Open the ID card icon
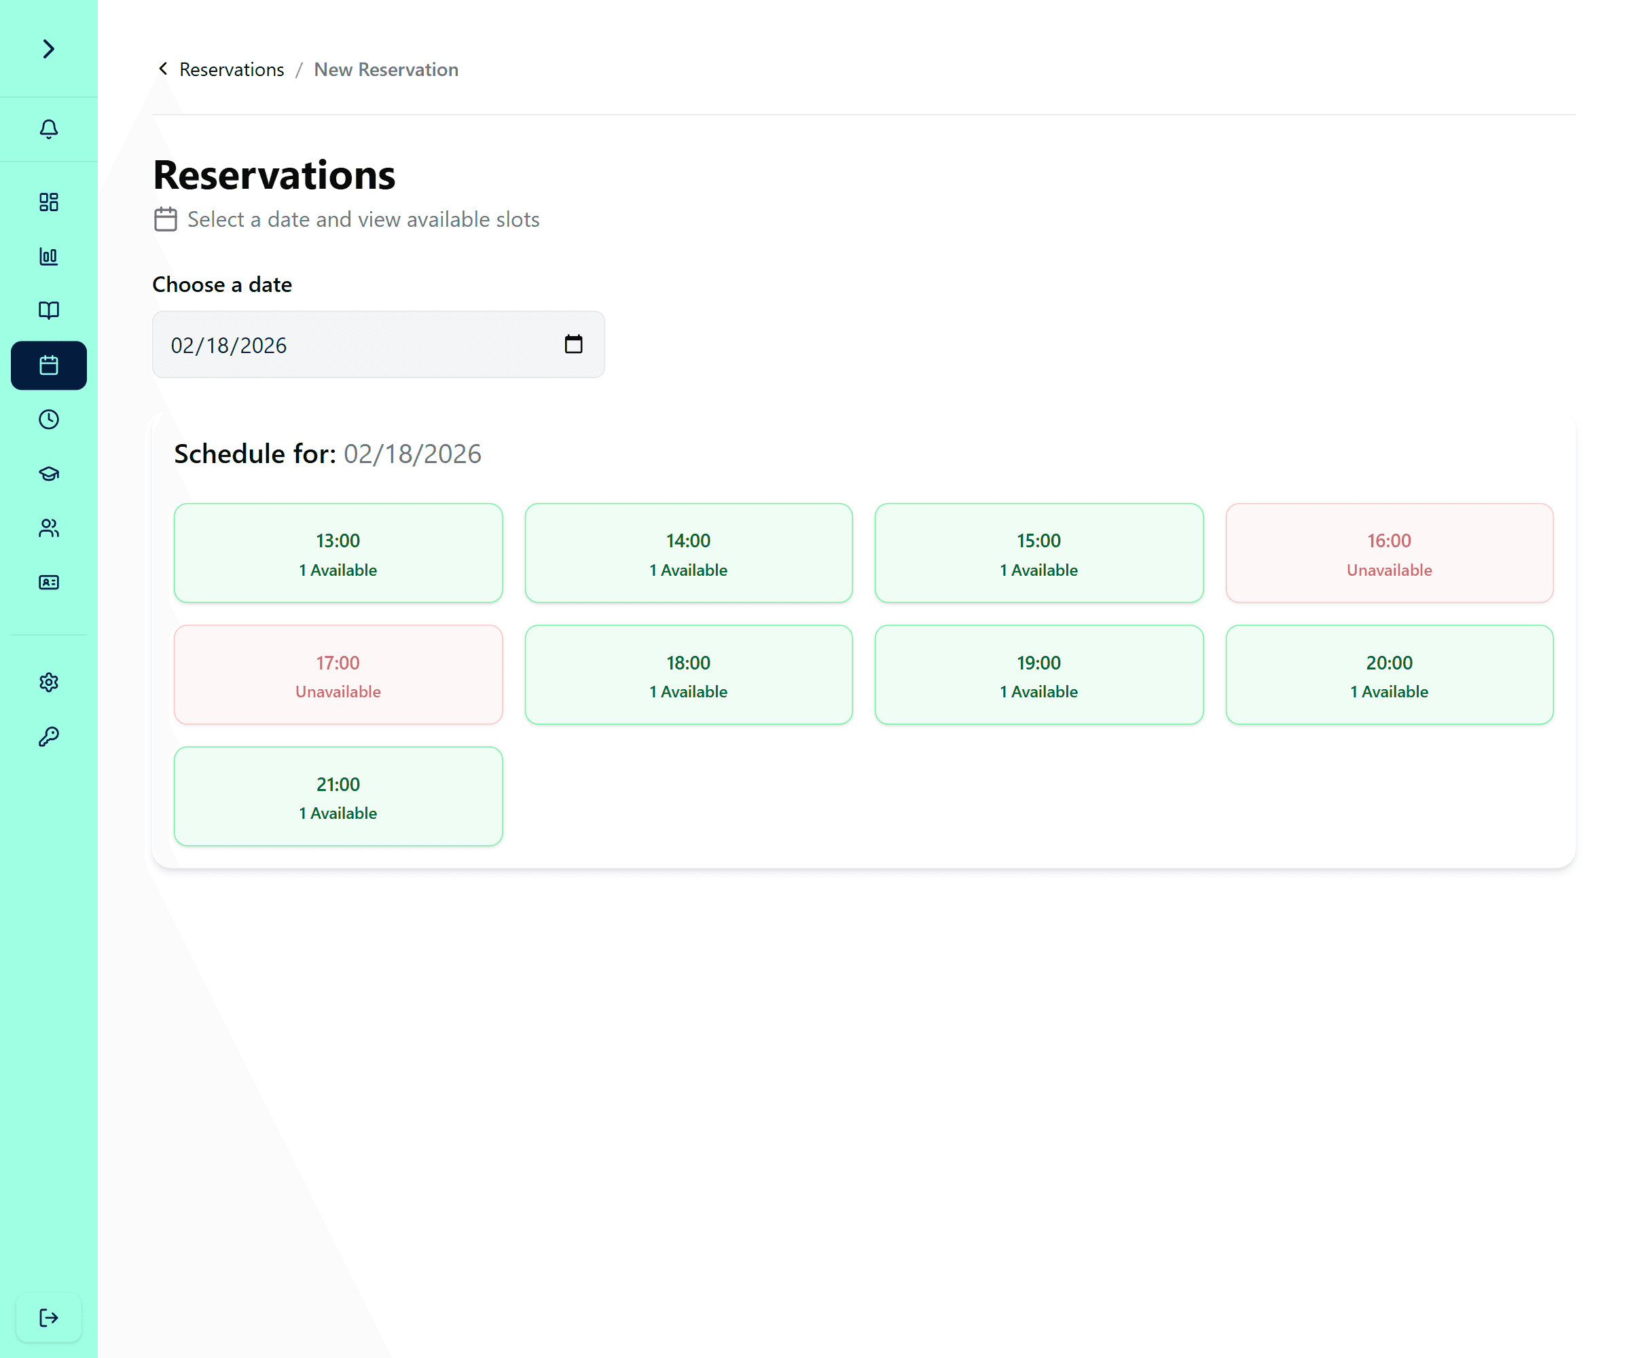Viewport: 1630px width, 1358px height. pos(49,582)
